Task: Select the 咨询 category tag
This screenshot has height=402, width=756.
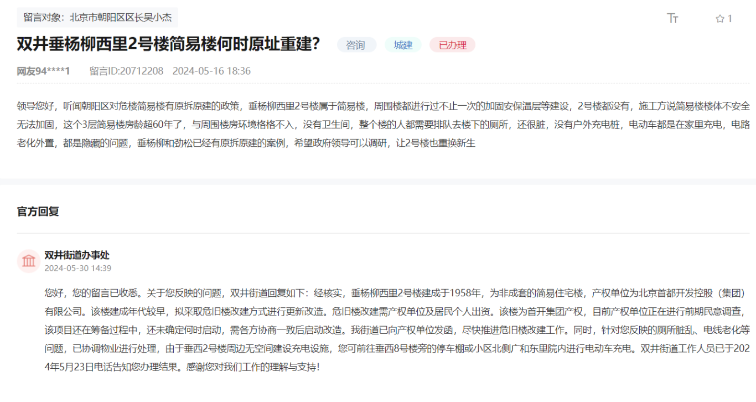Action: (356, 45)
